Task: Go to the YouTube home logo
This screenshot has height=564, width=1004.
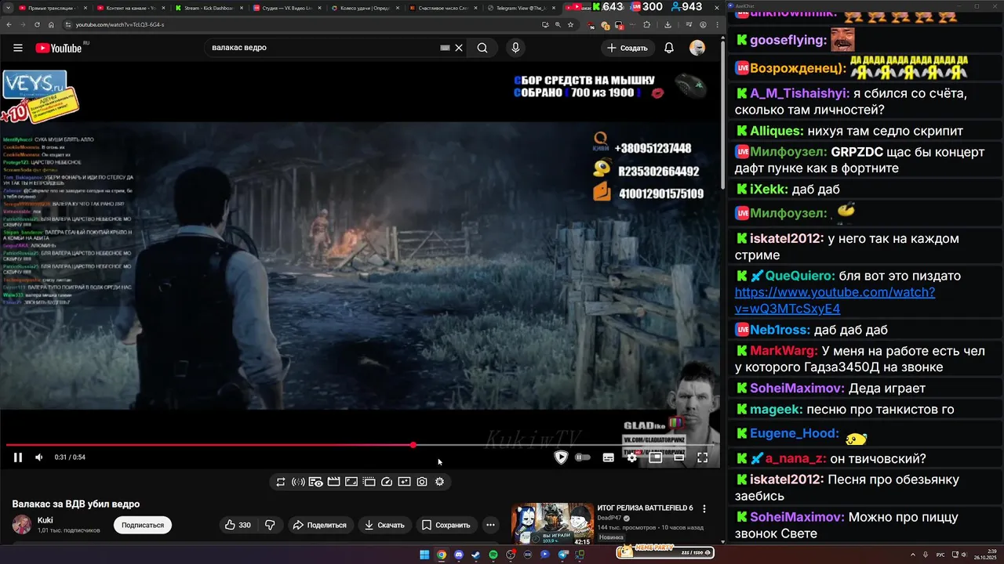Action: (x=59, y=48)
